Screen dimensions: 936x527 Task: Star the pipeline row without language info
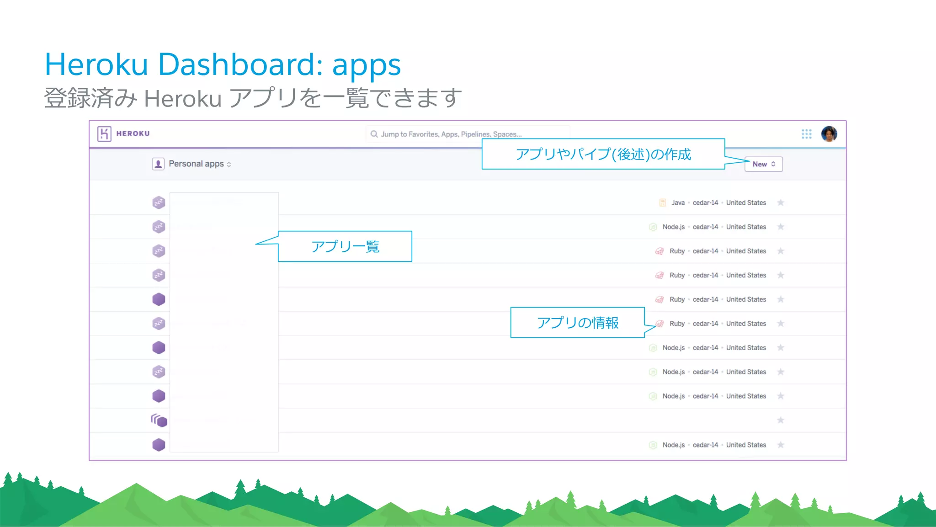click(x=781, y=420)
